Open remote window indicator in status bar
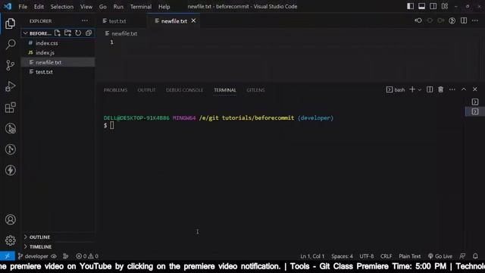The width and height of the screenshot is (485, 273). tap(8, 256)
